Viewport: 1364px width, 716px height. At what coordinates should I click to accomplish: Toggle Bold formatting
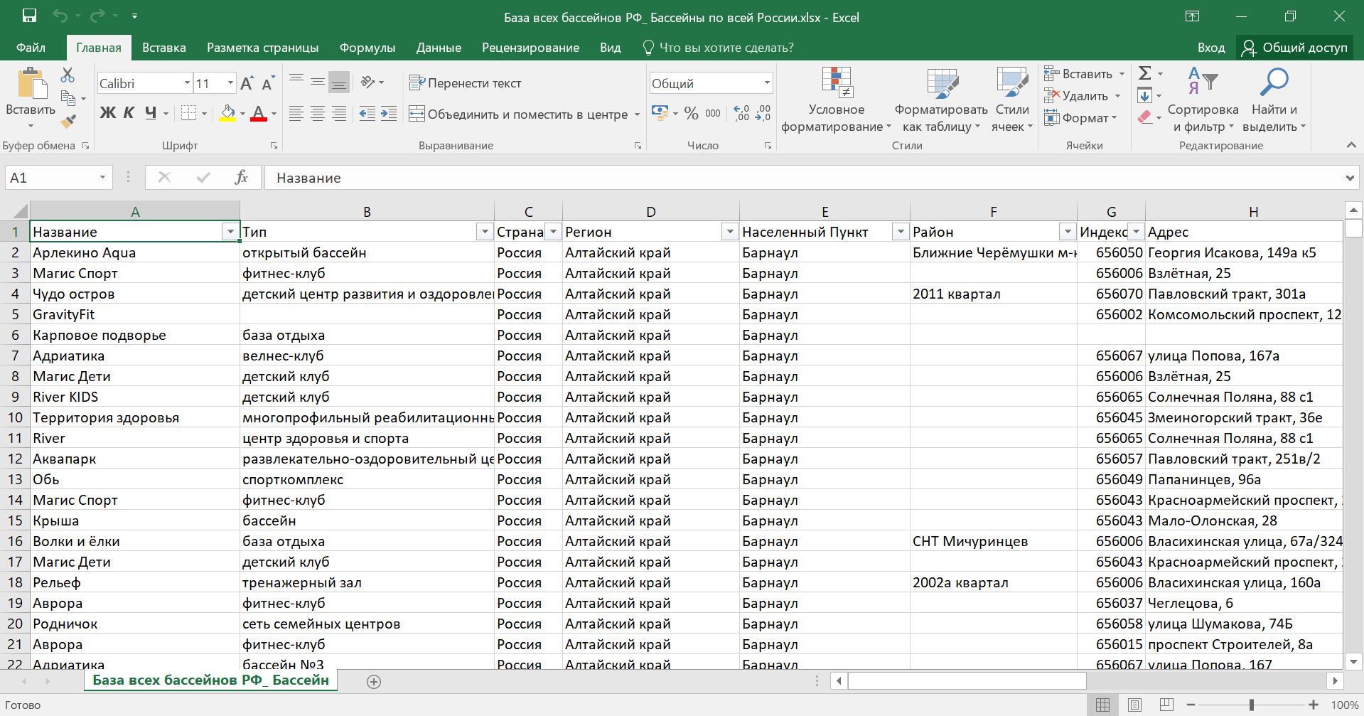pyautogui.click(x=107, y=113)
